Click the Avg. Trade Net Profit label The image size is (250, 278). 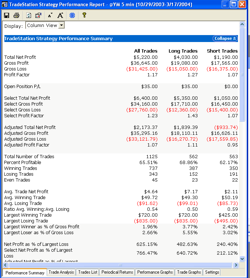(26, 192)
